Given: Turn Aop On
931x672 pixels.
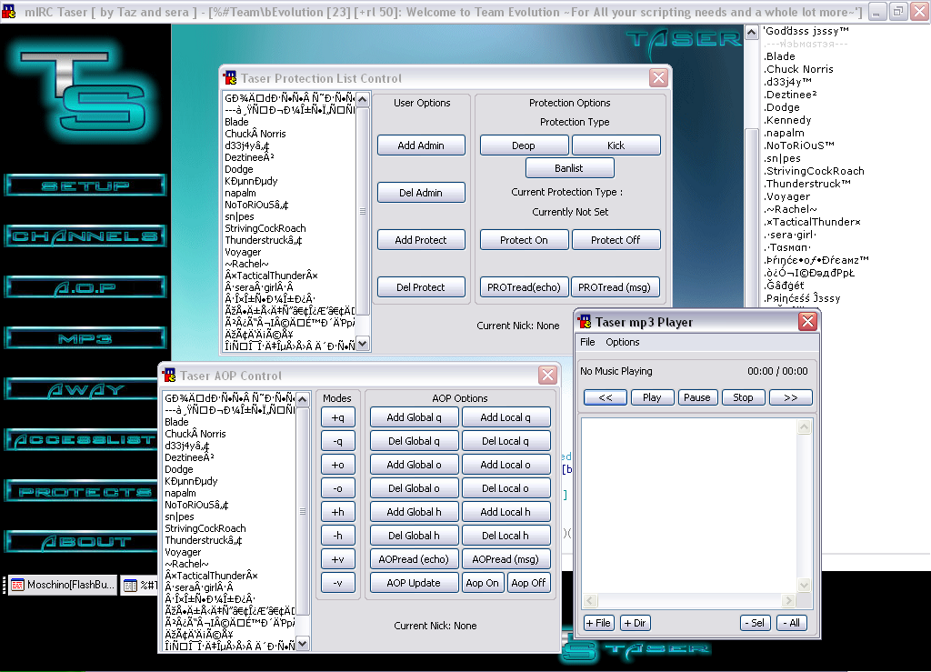Looking at the screenshot, I should [483, 583].
